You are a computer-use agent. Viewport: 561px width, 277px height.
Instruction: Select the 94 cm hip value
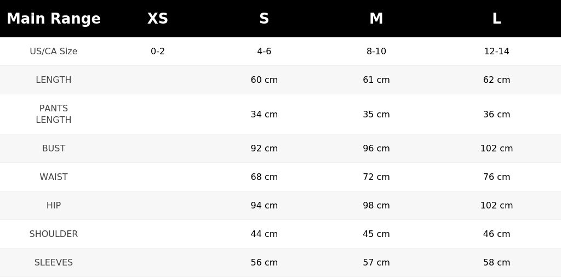coord(264,205)
